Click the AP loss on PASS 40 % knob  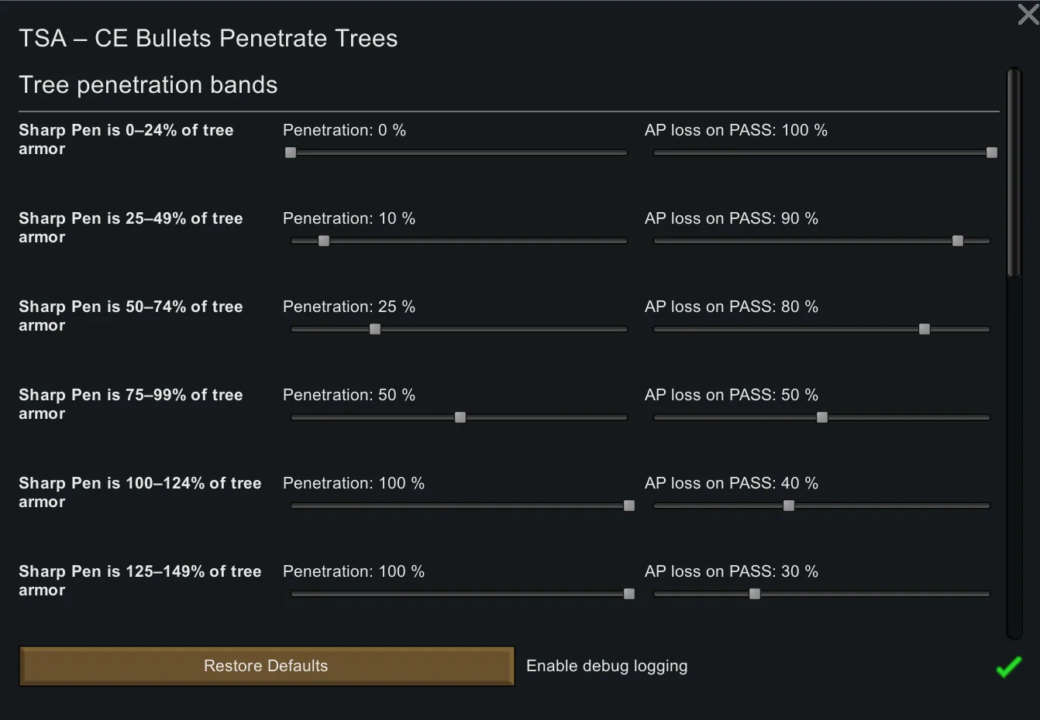tap(789, 506)
